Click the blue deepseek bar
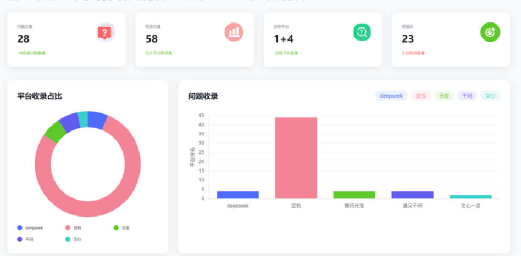The width and height of the screenshot is (521, 256). [238, 195]
